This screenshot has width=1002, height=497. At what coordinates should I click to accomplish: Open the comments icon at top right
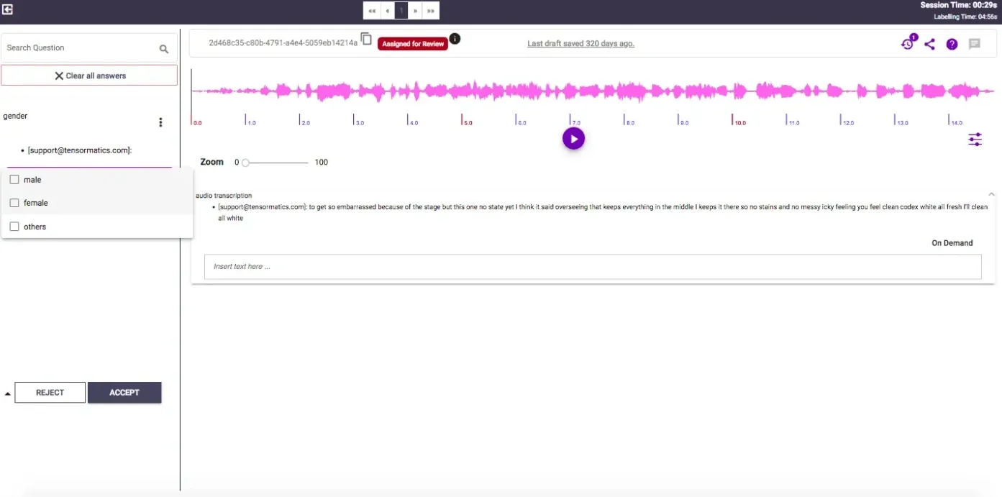click(x=975, y=44)
